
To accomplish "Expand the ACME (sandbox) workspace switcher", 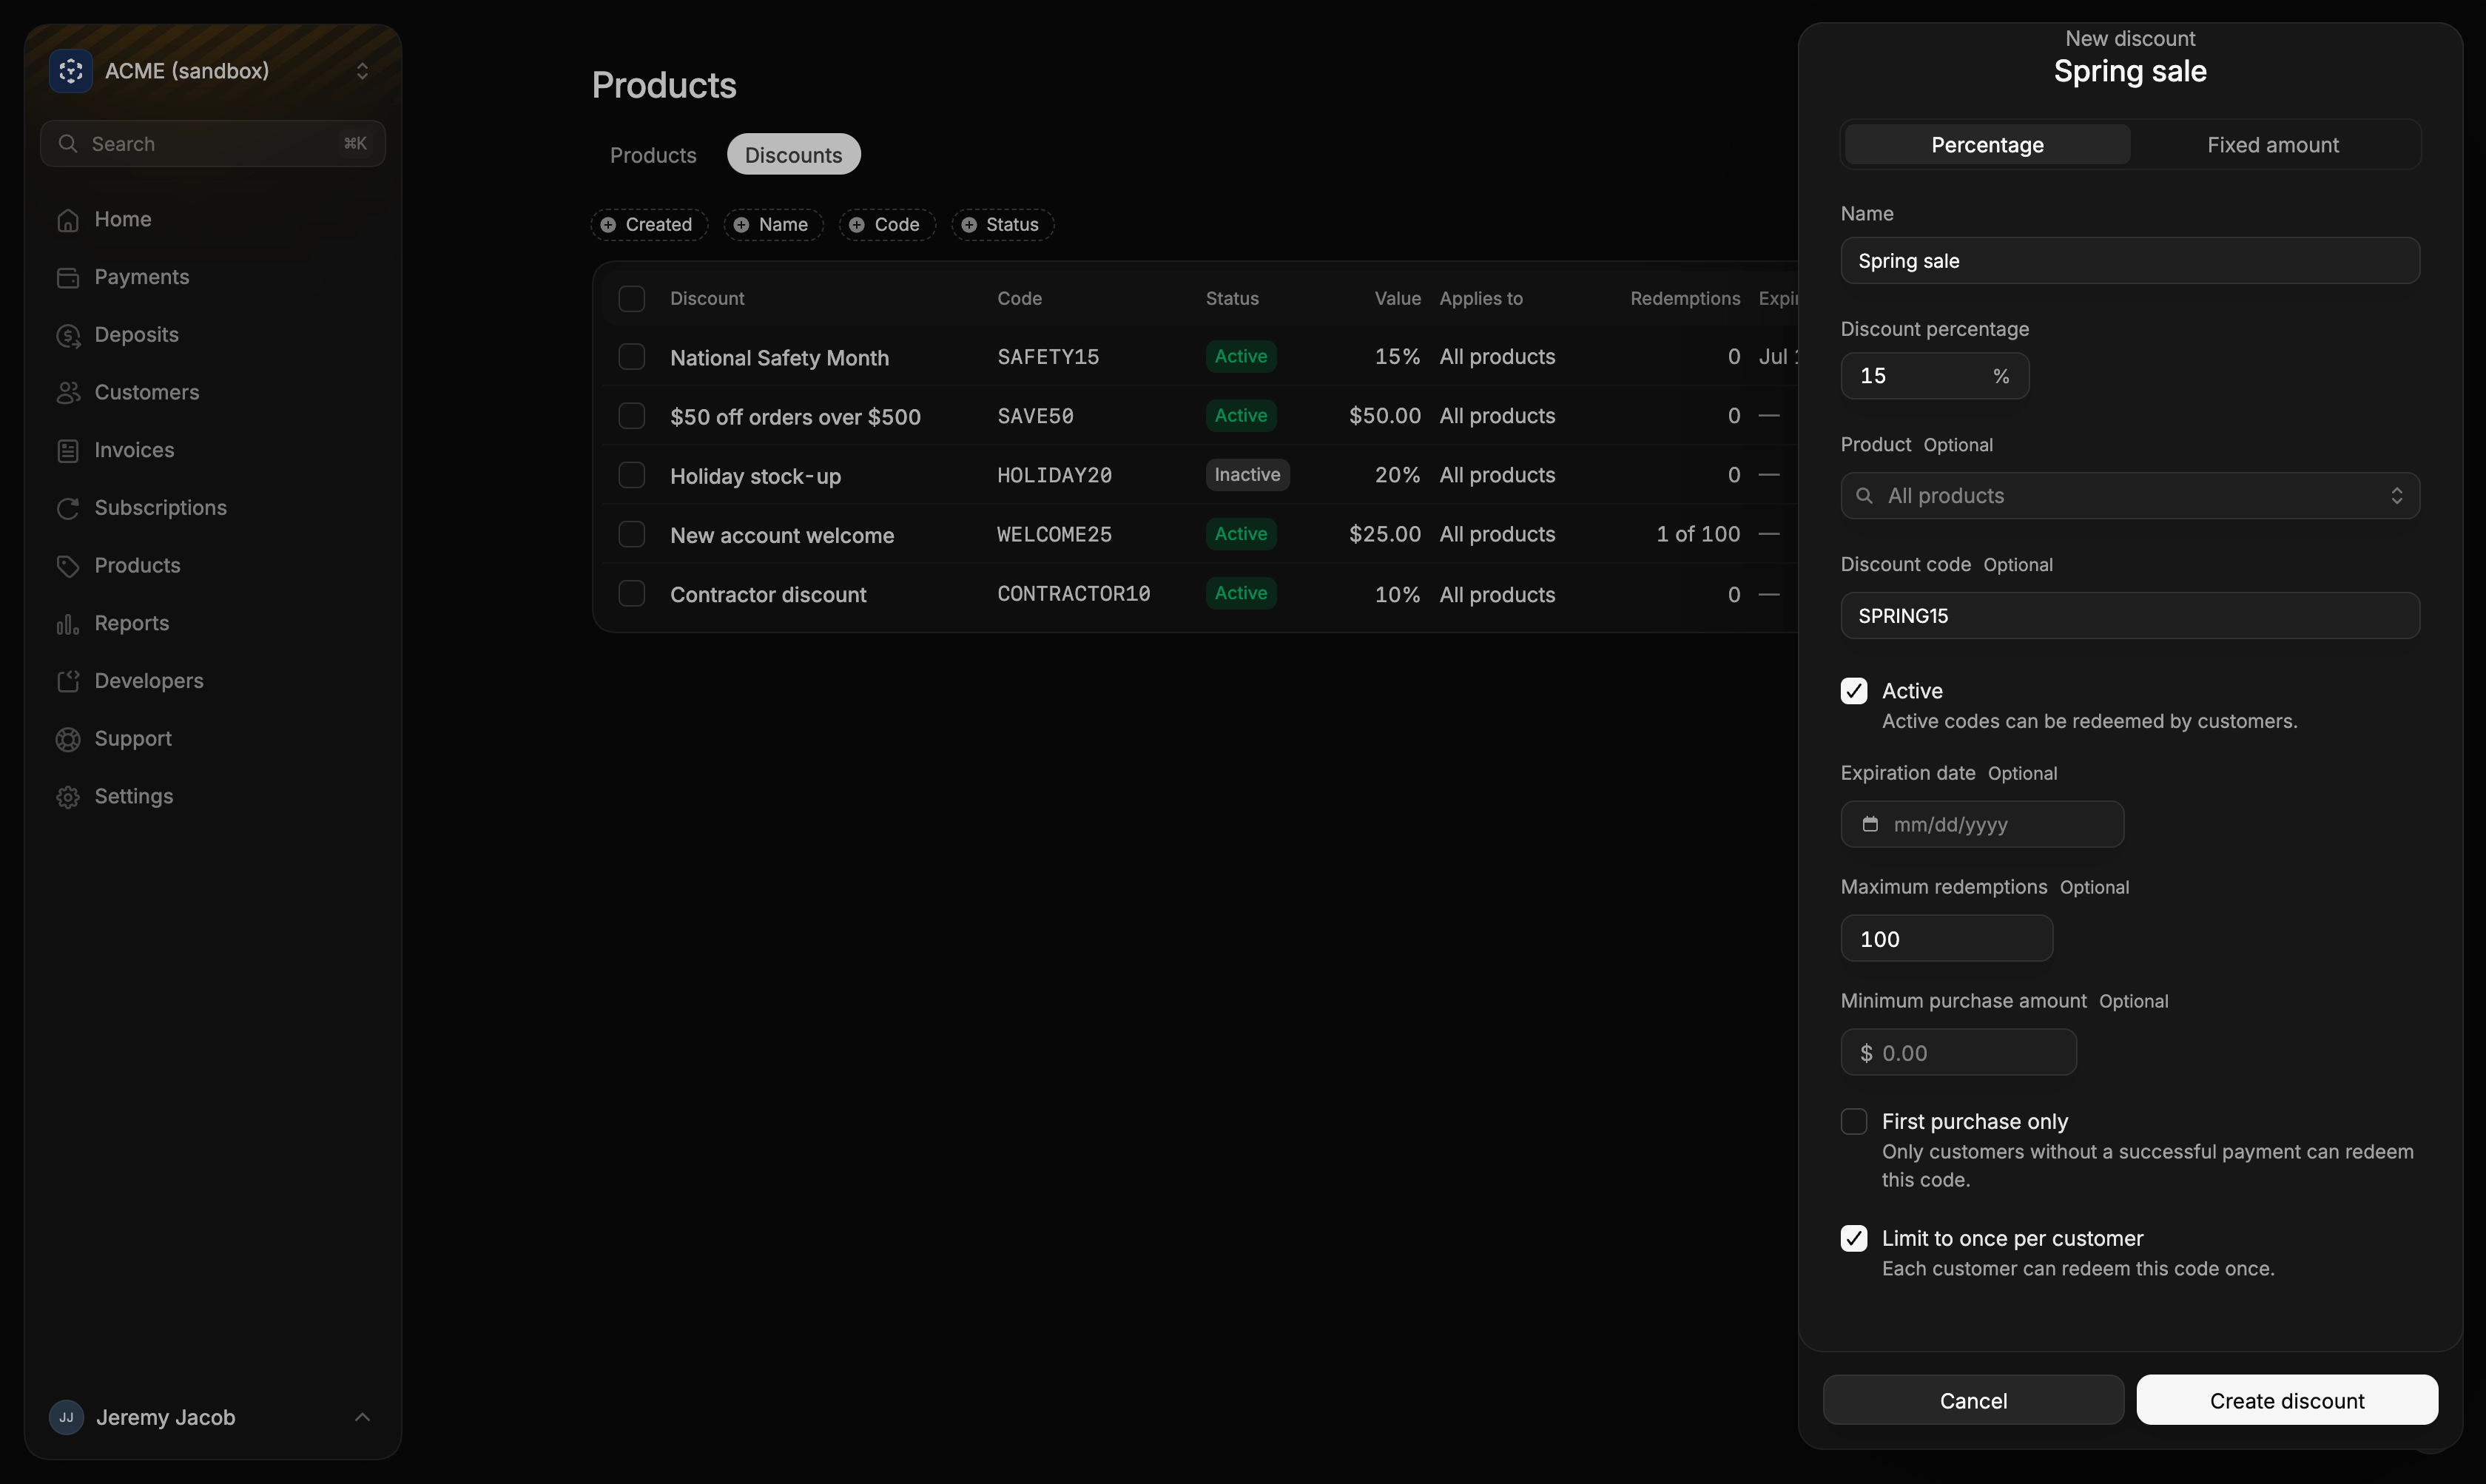I will 362,71.
